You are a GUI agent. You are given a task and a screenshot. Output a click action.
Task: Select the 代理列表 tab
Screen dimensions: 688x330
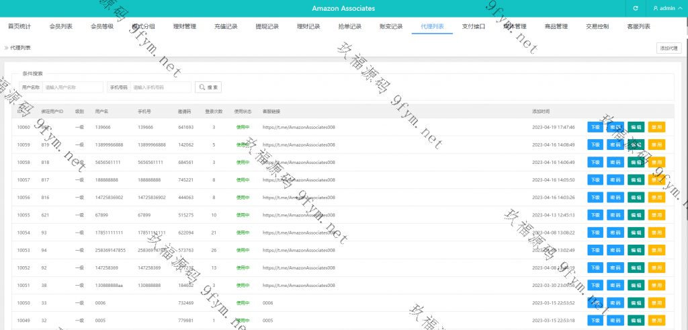[432, 26]
